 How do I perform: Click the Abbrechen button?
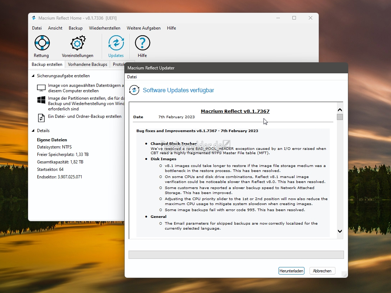click(322, 271)
